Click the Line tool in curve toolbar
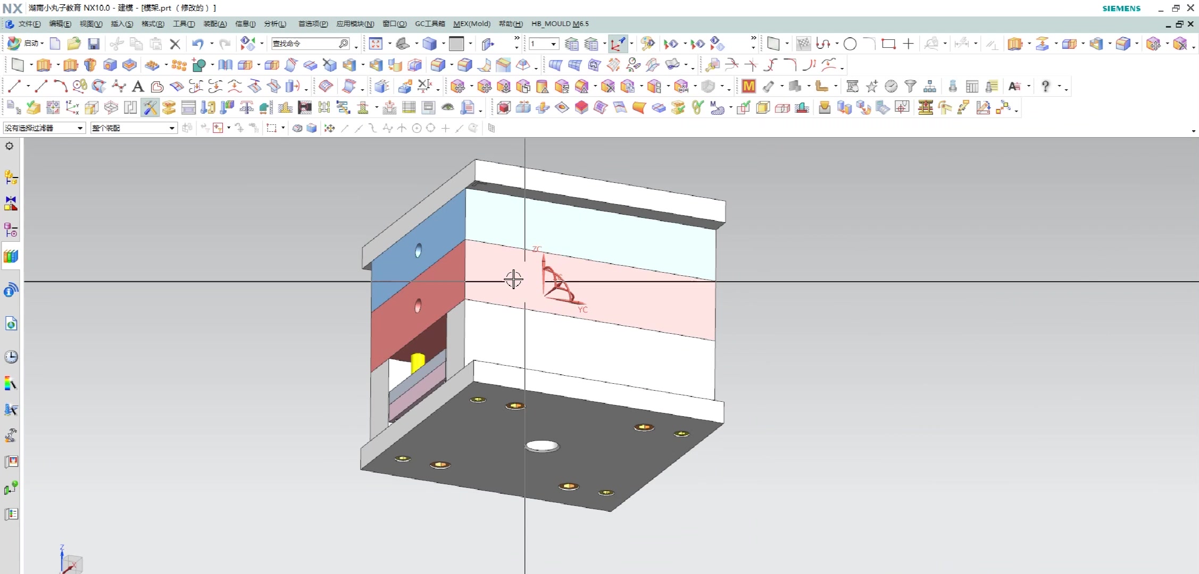Viewport: 1199px width, 574px height. pyautogui.click(x=14, y=86)
